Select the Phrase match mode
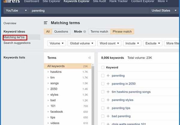This screenshot has width=180, height=125. 122,31
